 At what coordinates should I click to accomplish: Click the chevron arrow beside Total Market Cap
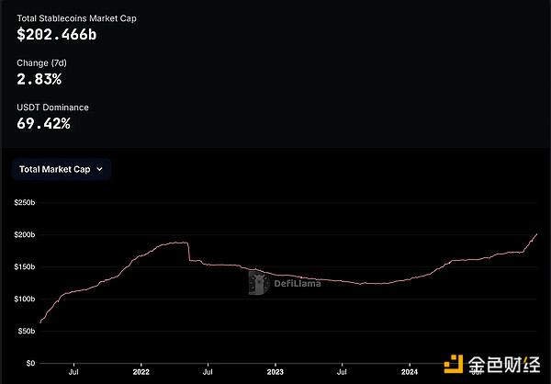tap(99, 170)
